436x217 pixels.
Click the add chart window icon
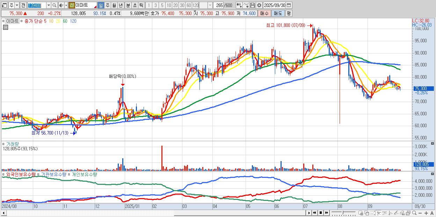(x=361, y=213)
